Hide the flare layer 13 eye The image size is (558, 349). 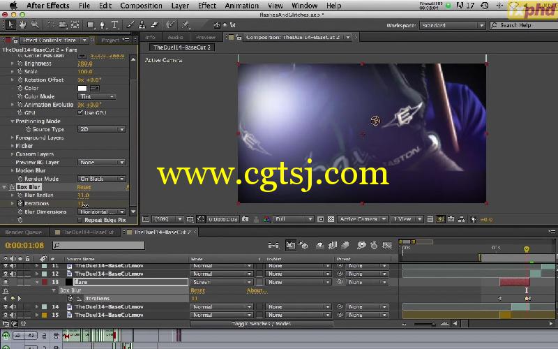tap(6, 282)
